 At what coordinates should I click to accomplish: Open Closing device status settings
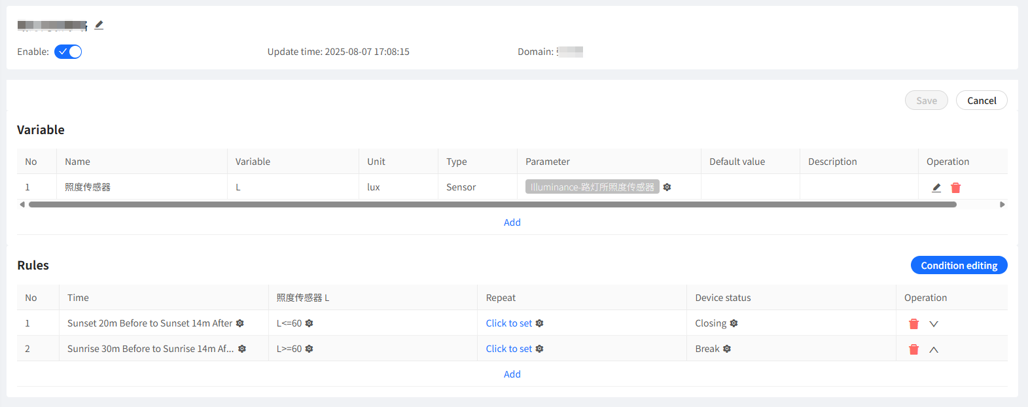tap(734, 323)
